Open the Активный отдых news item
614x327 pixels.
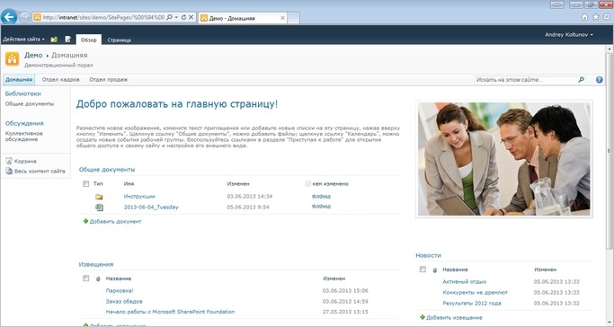465,281
